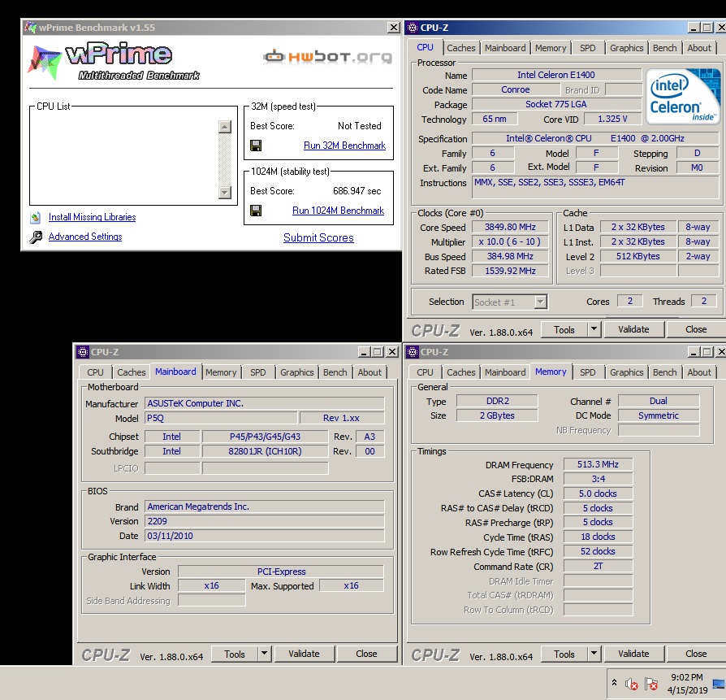The height and width of the screenshot is (700, 726).
Task: Select Caches tab in Mainboard CPU-Z window
Action: click(x=131, y=372)
